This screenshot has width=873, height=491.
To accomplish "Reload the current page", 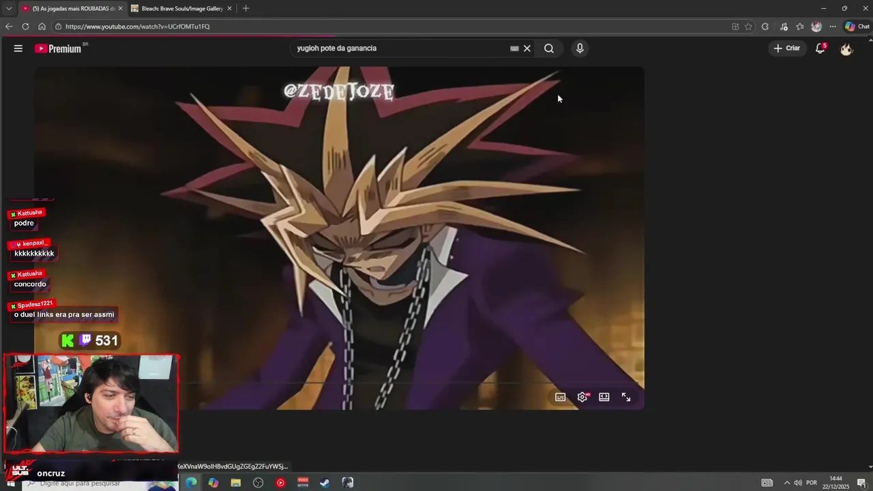I will pyautogui.click(x=25, y=27).
